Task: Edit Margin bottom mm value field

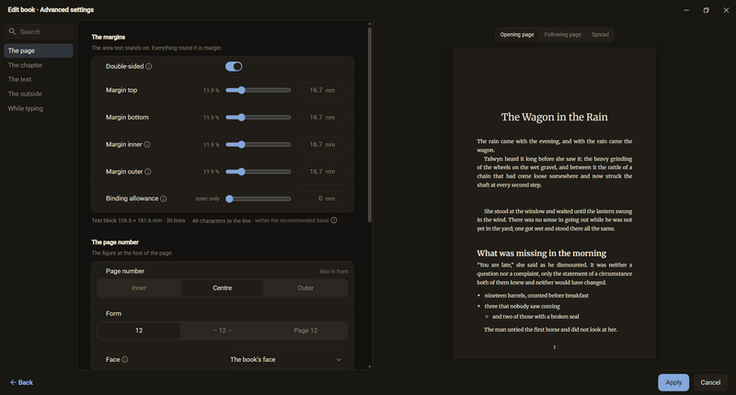Action: coord(322,118)
